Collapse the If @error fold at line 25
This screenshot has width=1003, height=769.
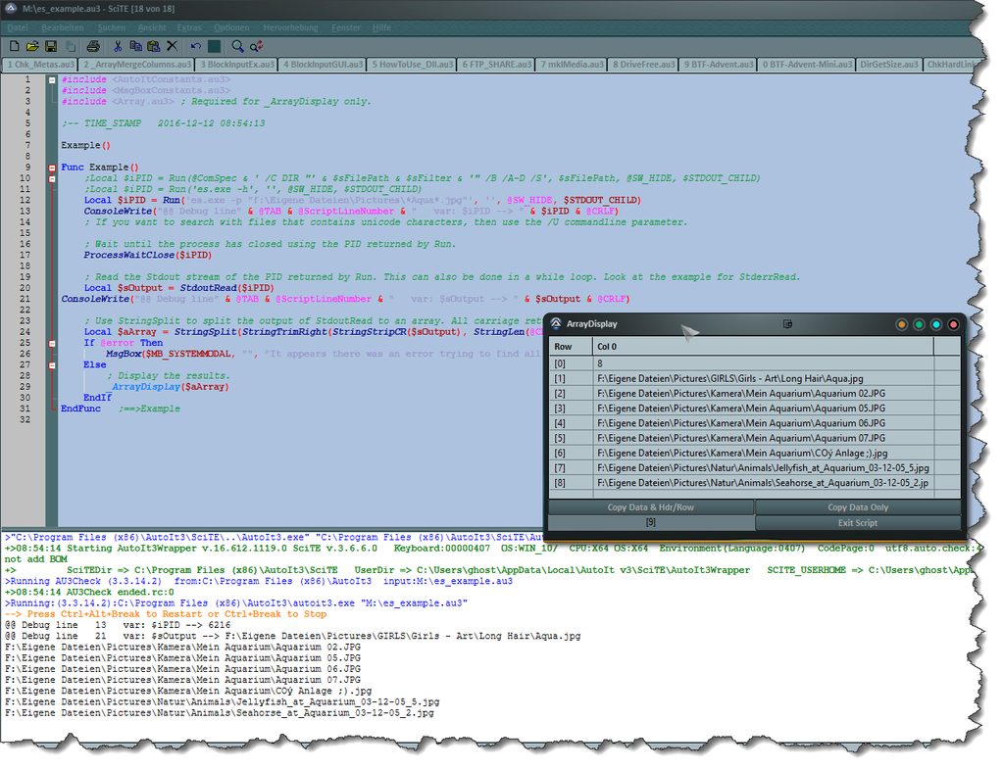(x=52, y=343)
